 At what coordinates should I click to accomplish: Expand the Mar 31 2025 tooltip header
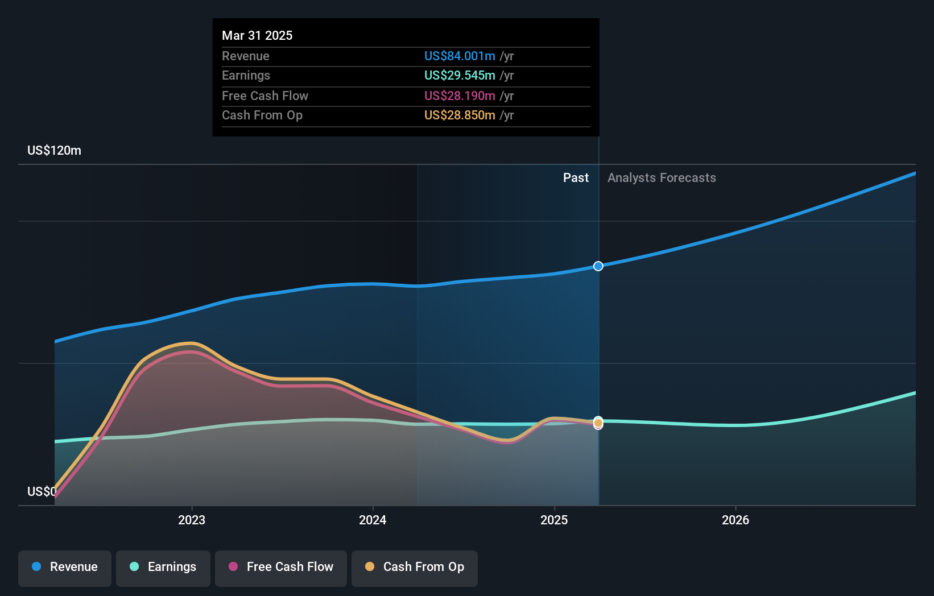257,35
